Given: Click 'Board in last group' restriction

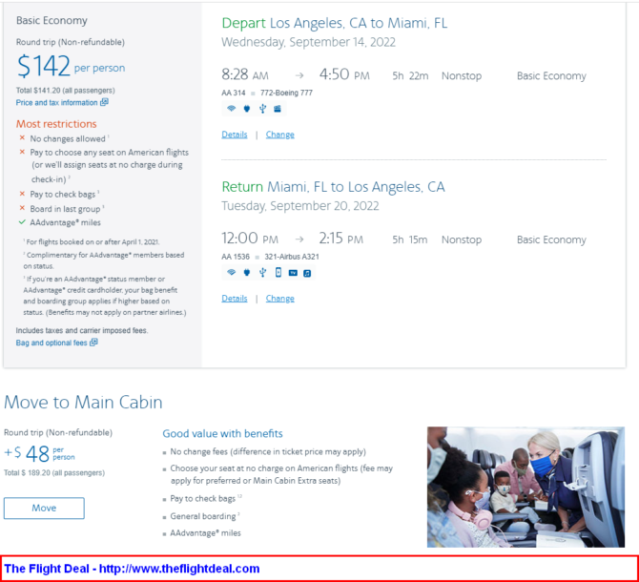Looking at the screenshot, I should pyautogui.click(x=65, y=209).
